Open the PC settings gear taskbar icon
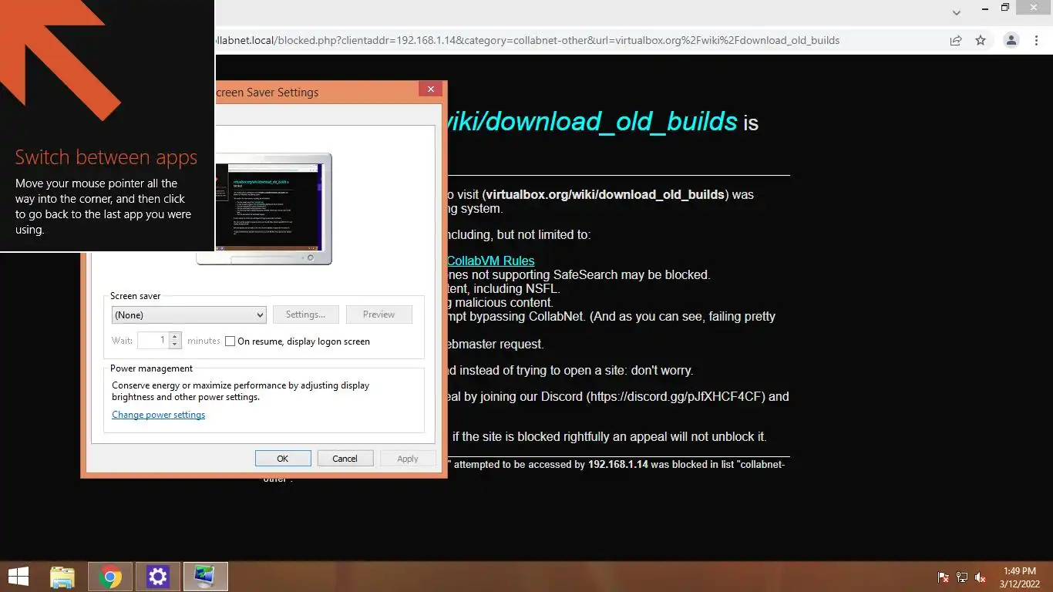This screenshot has height=592, width=1053. click(x=158, y=577)
